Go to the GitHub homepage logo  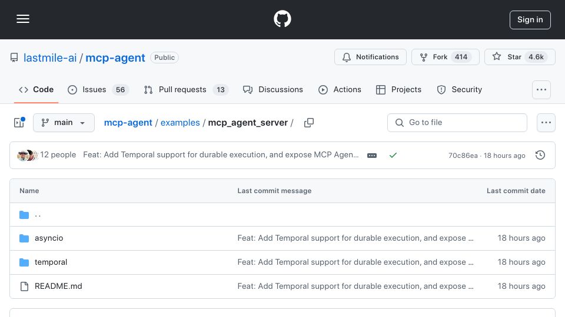tap(282, 19)
